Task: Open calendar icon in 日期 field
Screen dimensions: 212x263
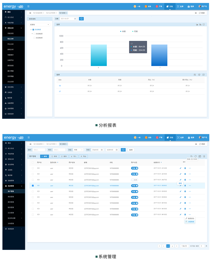Action: [x=75, y=19]
